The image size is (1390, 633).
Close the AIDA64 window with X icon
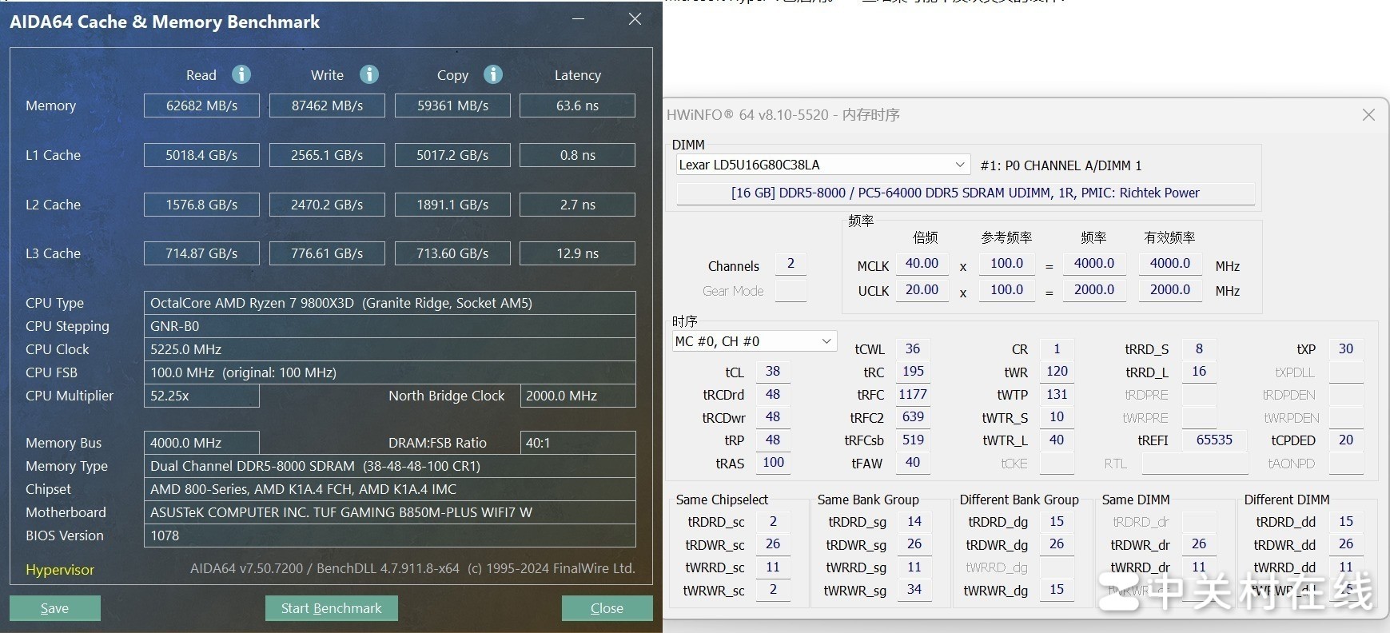tap(635, 19)
